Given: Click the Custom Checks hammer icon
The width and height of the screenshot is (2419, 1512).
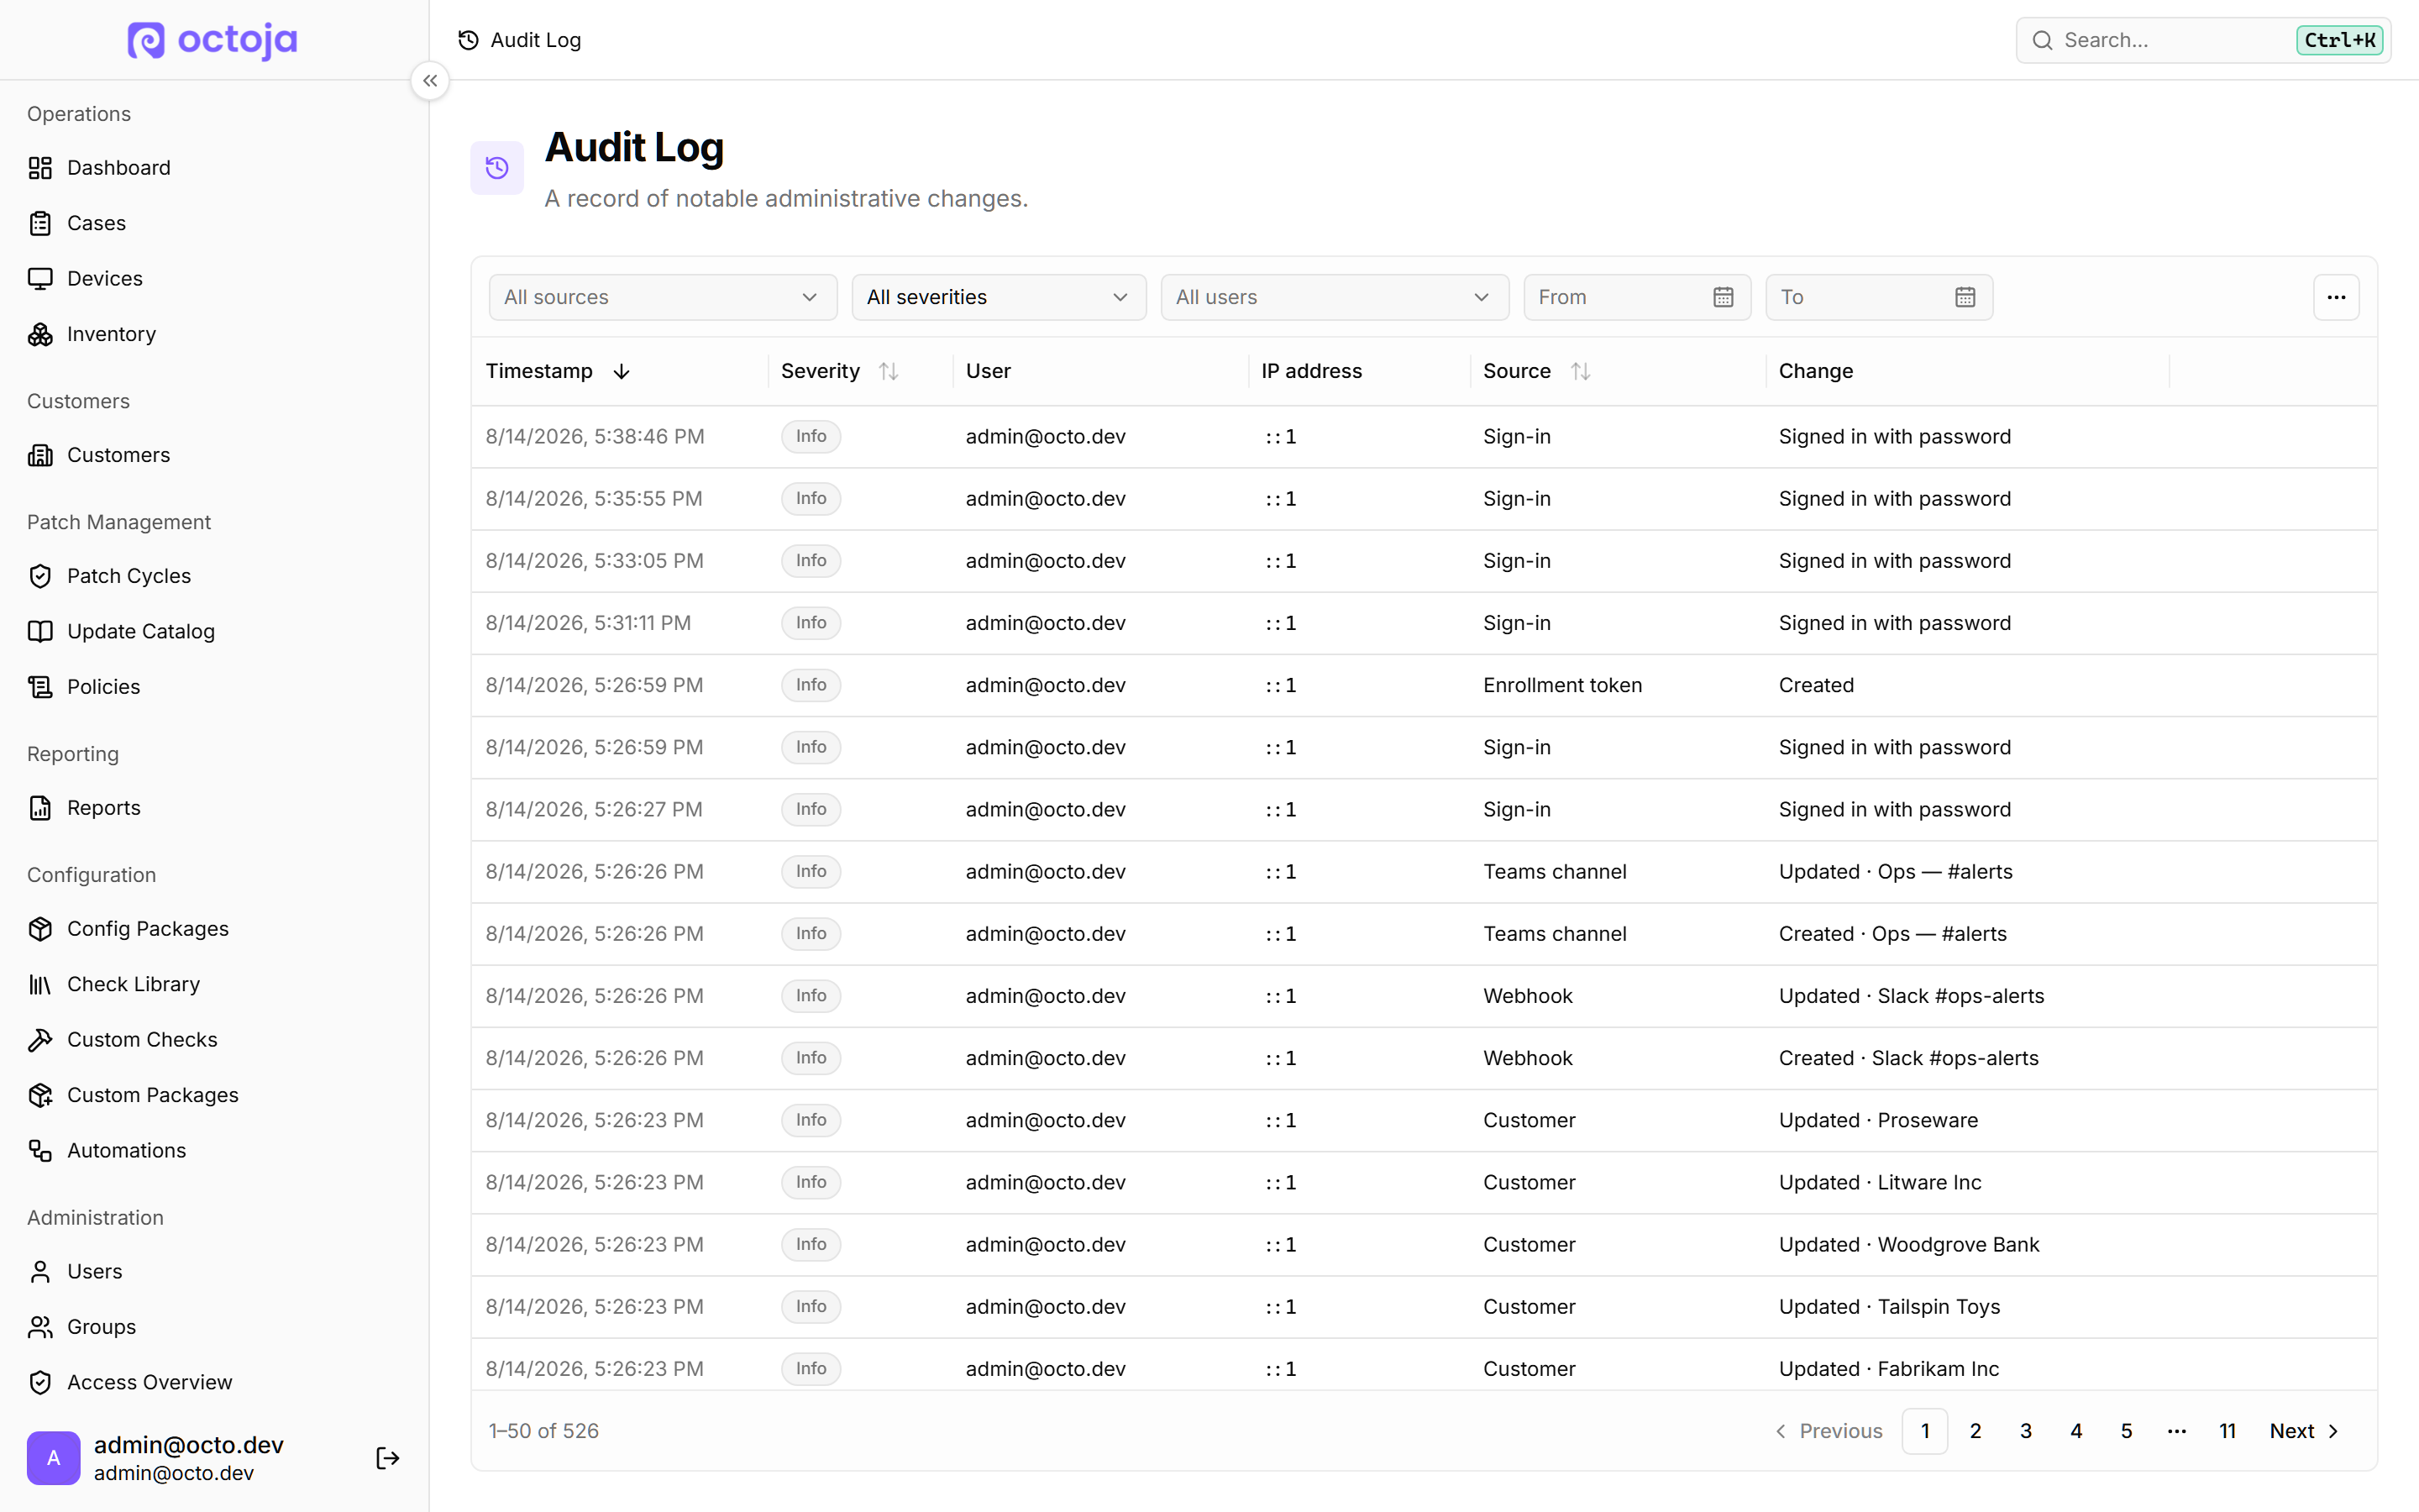Looking at the screenshot, I should click(40, 1040).
